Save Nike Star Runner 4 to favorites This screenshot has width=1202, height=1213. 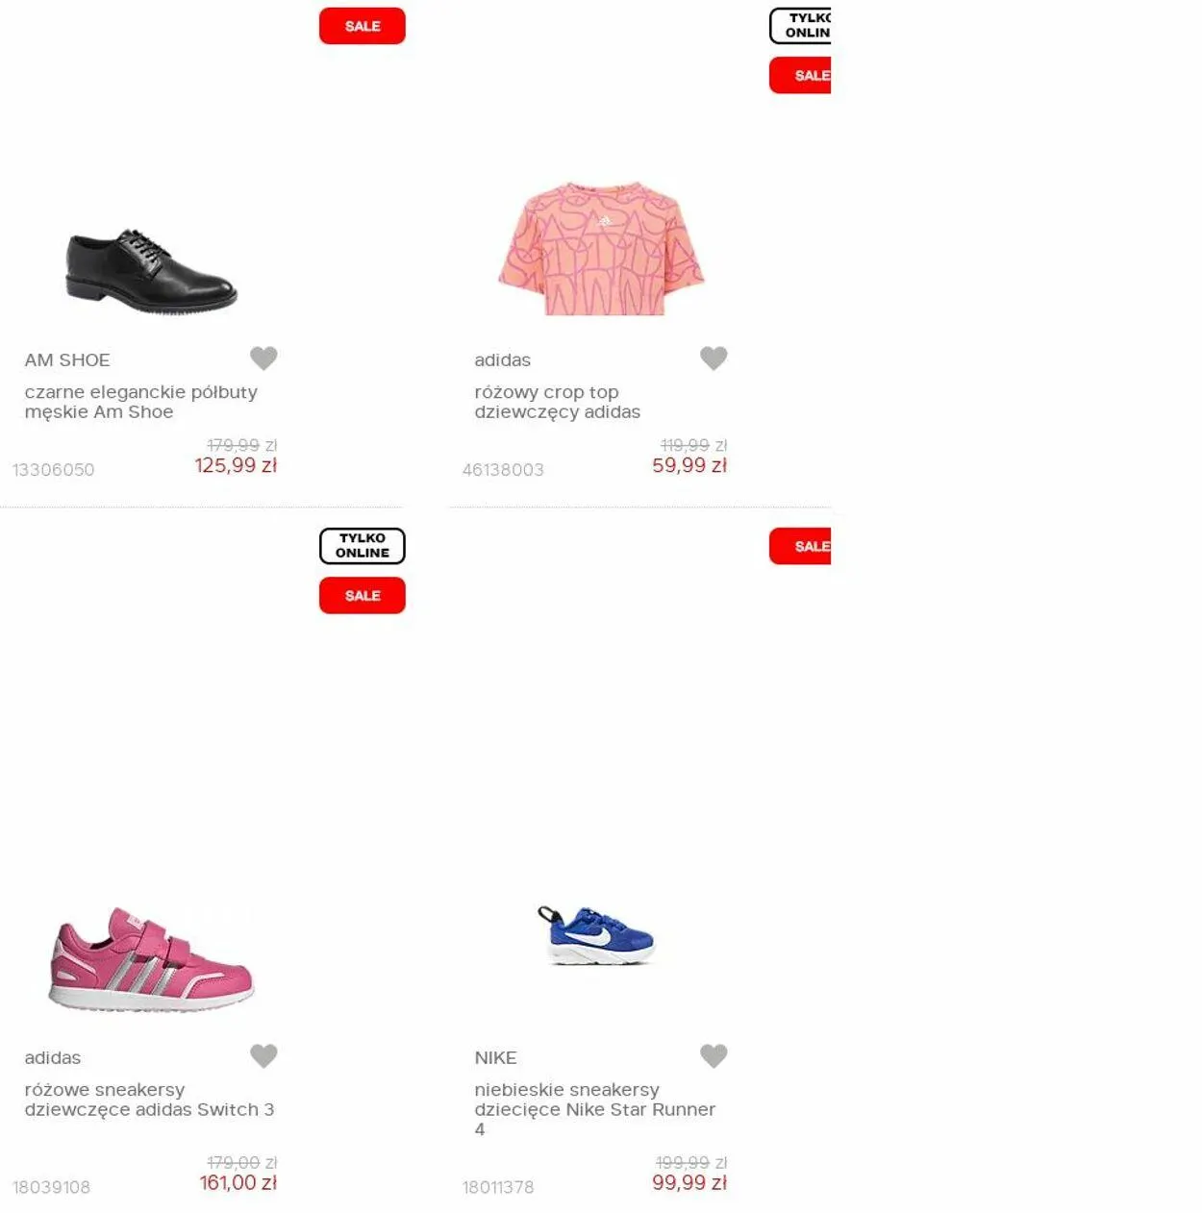click(714, 1055)
